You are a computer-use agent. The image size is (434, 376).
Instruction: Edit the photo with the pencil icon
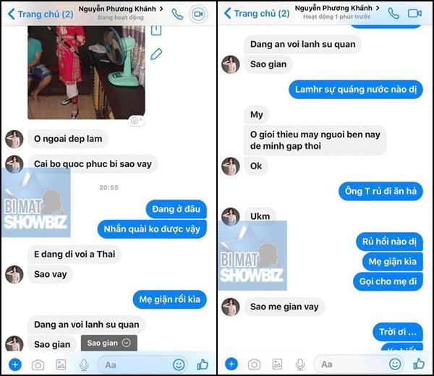coord(156,54)
